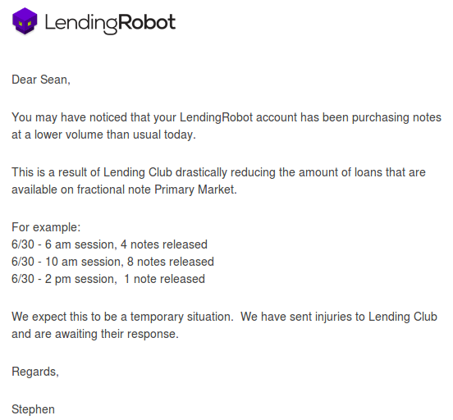Click the 'Primary Market' phrase

point(195,189)
